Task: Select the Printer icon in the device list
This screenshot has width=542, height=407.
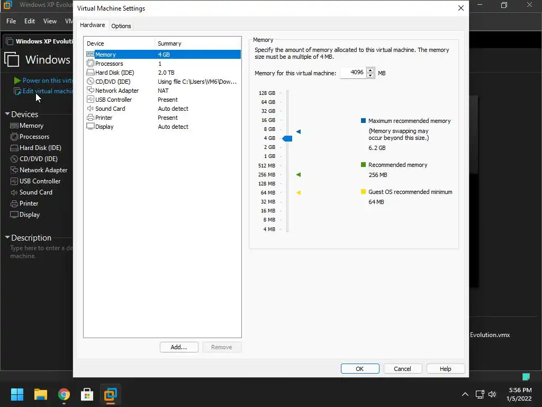Action: (90, 117)
